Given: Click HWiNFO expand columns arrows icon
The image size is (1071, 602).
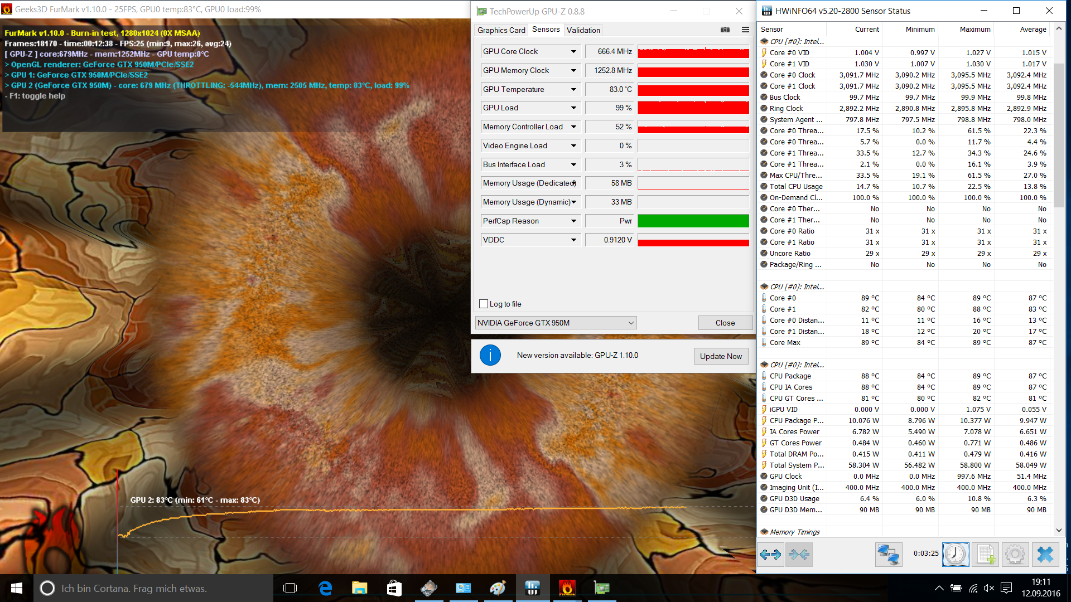Looking at the screenshot, I should tap(770, 555).
